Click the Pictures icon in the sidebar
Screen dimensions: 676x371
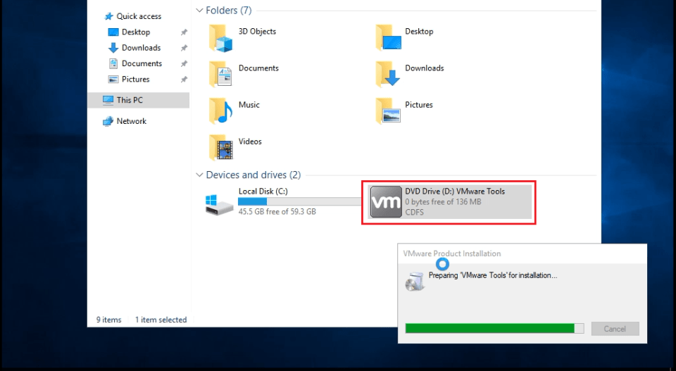tap(113, 80)
